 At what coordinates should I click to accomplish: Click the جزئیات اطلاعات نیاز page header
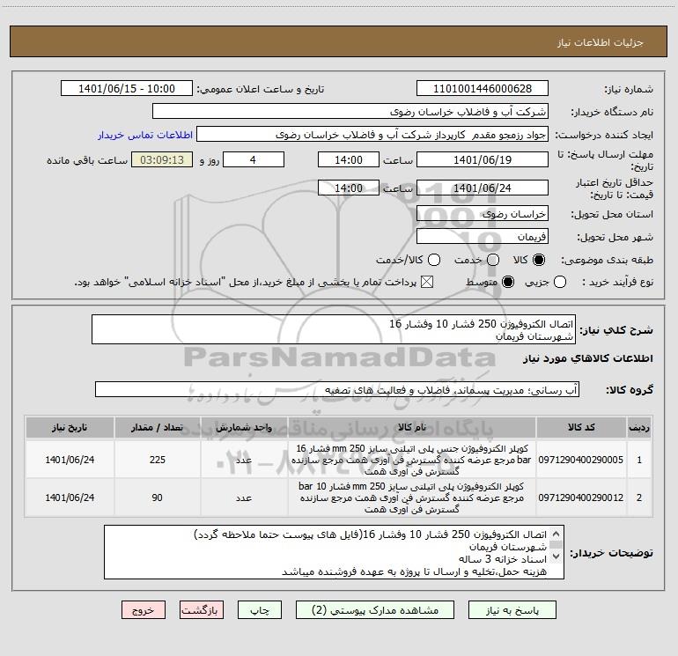tap(339, 41)
